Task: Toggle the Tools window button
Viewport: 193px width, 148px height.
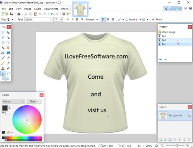Action: 165,8
